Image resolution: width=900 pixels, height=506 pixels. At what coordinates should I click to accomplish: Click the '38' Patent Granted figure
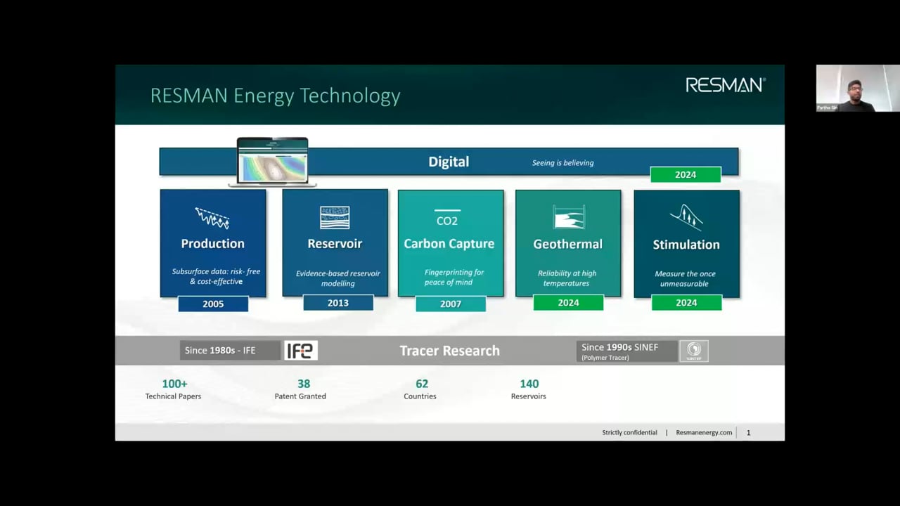304,384
